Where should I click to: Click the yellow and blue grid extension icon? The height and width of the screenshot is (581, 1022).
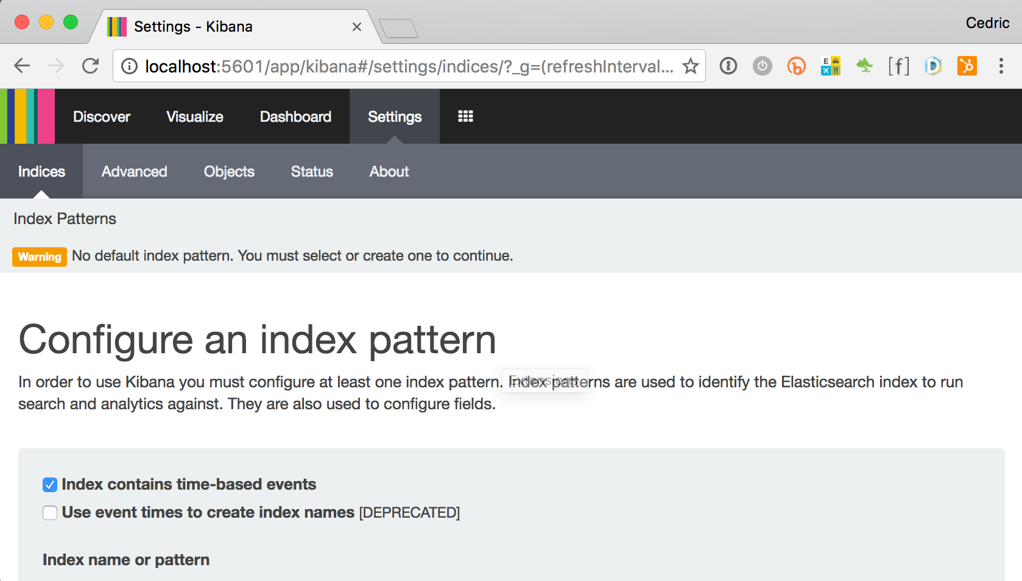pos(830,66)
